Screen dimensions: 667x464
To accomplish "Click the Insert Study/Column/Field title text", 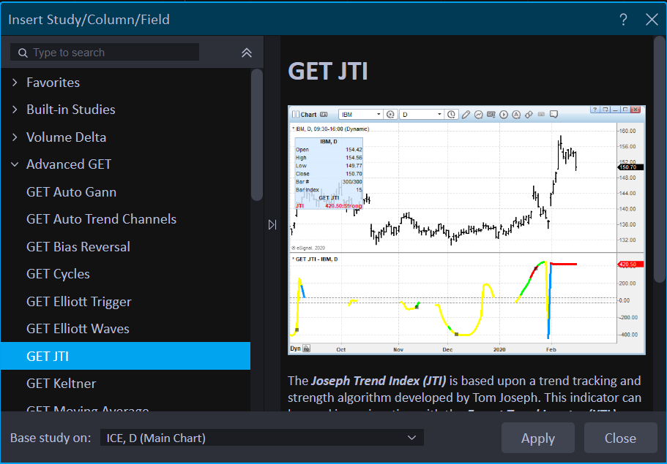I will (89, 20).
